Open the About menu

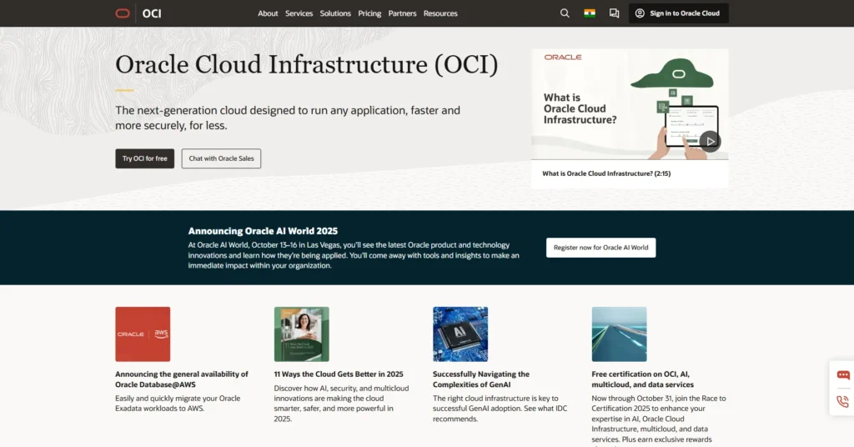268,13
